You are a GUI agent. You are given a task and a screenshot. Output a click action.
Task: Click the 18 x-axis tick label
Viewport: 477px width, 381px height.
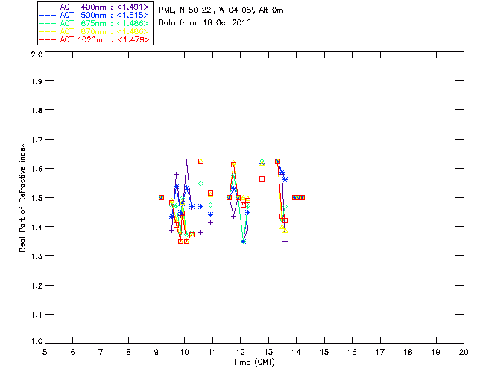pyautogui.click(x=408, y=353)
